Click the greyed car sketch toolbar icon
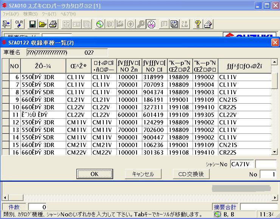This screenshot has width=280, height=219. tap(120, 24)
